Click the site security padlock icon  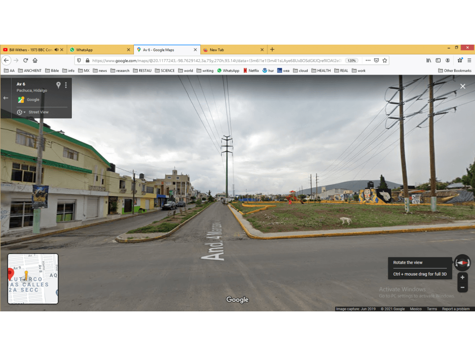point(87,61)
